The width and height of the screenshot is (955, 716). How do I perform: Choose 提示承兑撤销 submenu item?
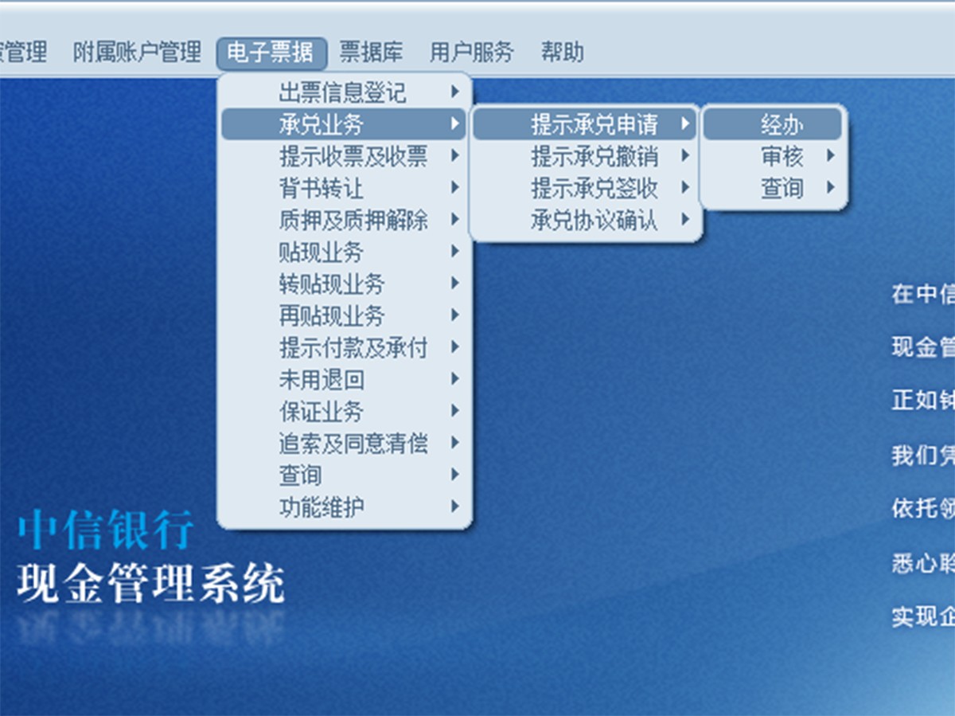tap(585, 156)
